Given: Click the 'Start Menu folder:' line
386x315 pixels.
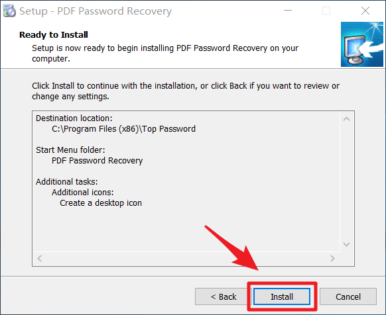Looking at the screenshot, I should [70, 150].
